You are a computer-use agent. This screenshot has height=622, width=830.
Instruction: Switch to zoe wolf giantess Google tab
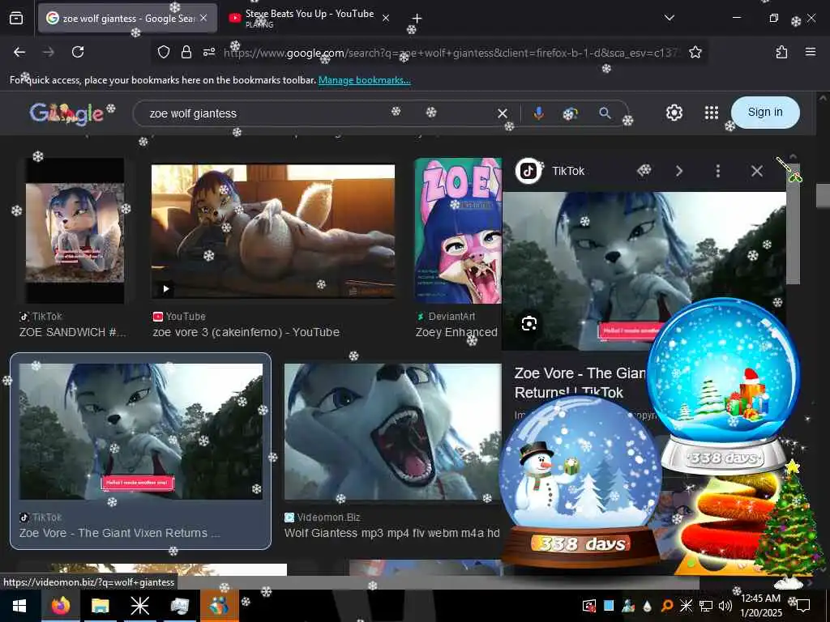click(x=127, y=19)
